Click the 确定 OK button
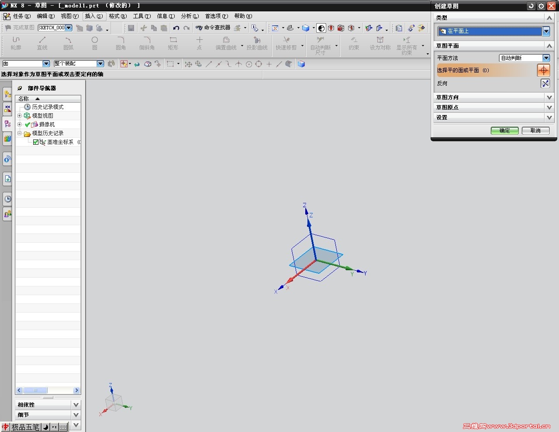The image size is (559, 432). pos(504,131)
